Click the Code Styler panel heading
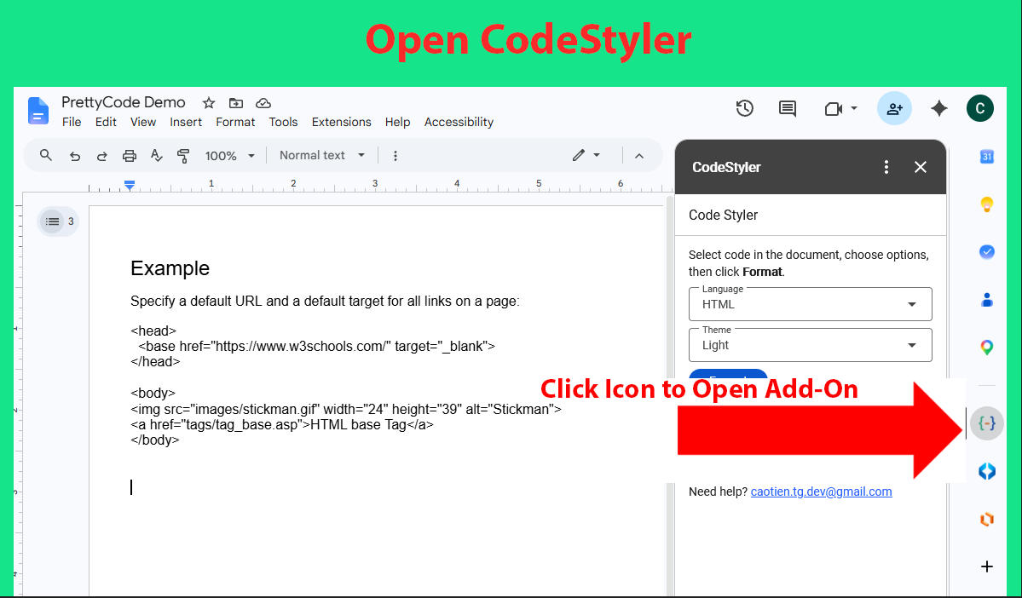This screenshot has width=1022, height=598. point(724,215)
